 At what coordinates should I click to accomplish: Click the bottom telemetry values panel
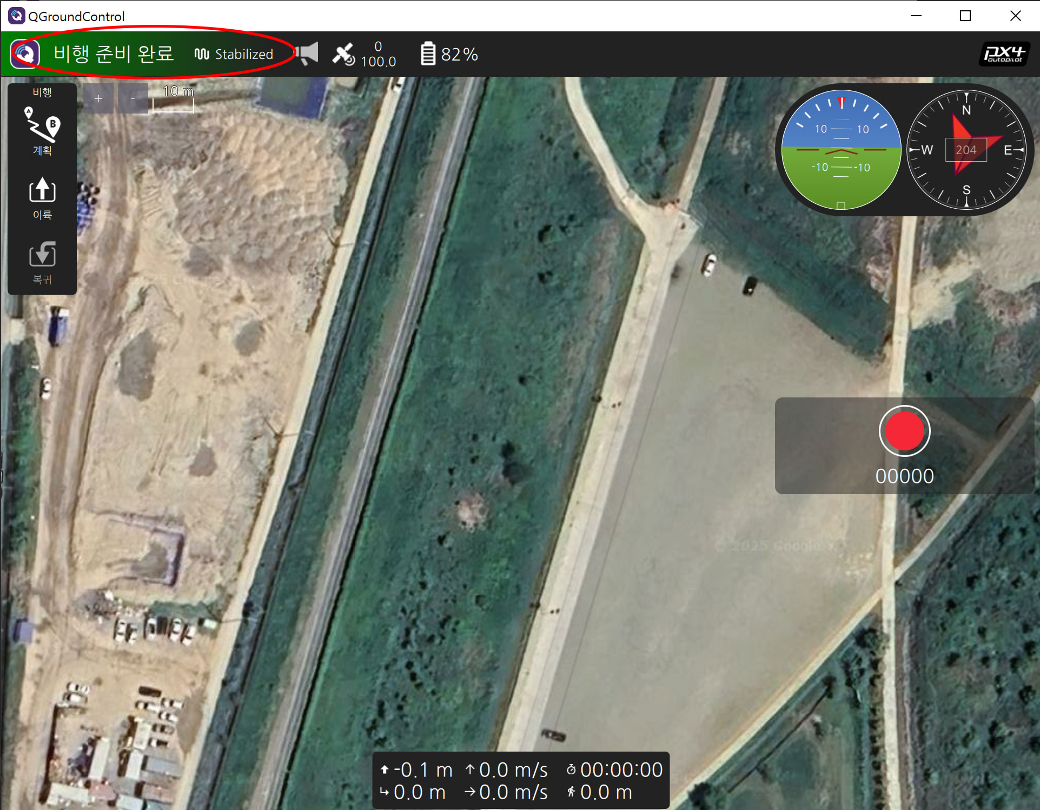pos(520,780)
